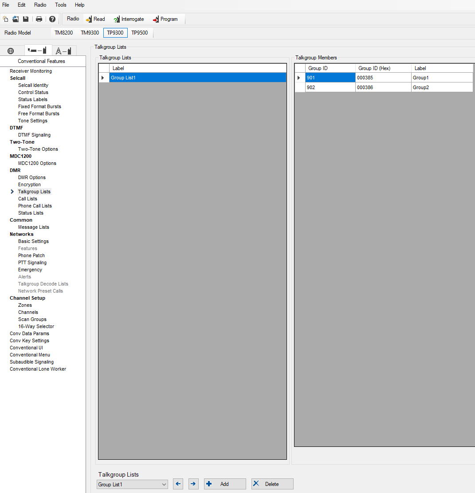
Task: Click the Print toolbar icon
Action: point(39,19)
